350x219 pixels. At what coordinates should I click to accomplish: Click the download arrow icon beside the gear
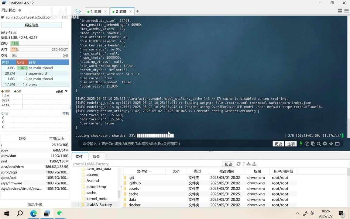331,144
